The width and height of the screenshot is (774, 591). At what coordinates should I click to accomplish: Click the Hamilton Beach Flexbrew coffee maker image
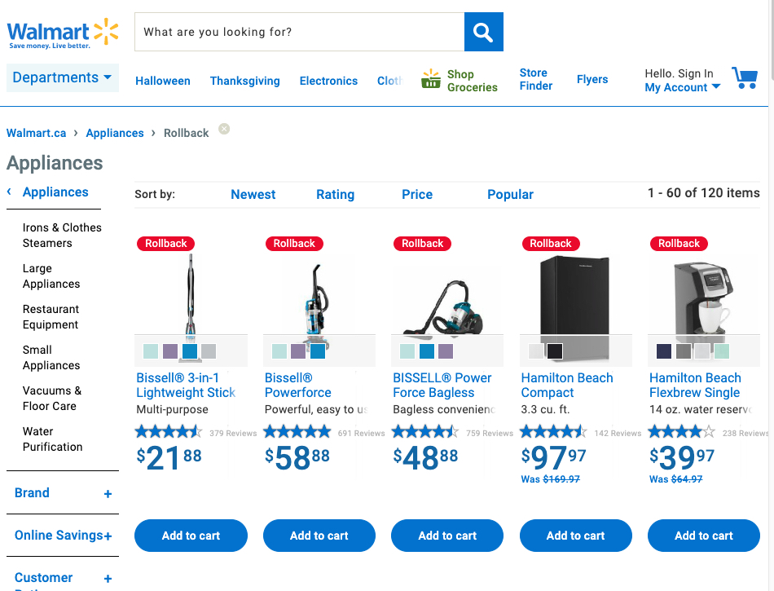coord(703,298)
